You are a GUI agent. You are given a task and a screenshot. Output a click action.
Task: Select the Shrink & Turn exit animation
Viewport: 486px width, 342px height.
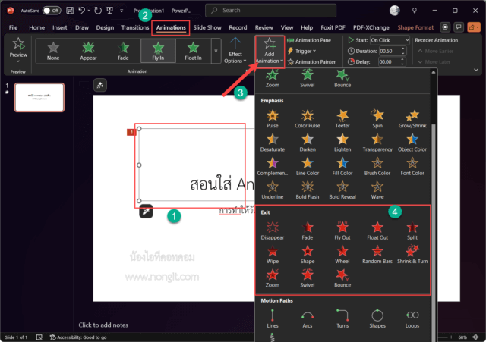tap(412, 255)
